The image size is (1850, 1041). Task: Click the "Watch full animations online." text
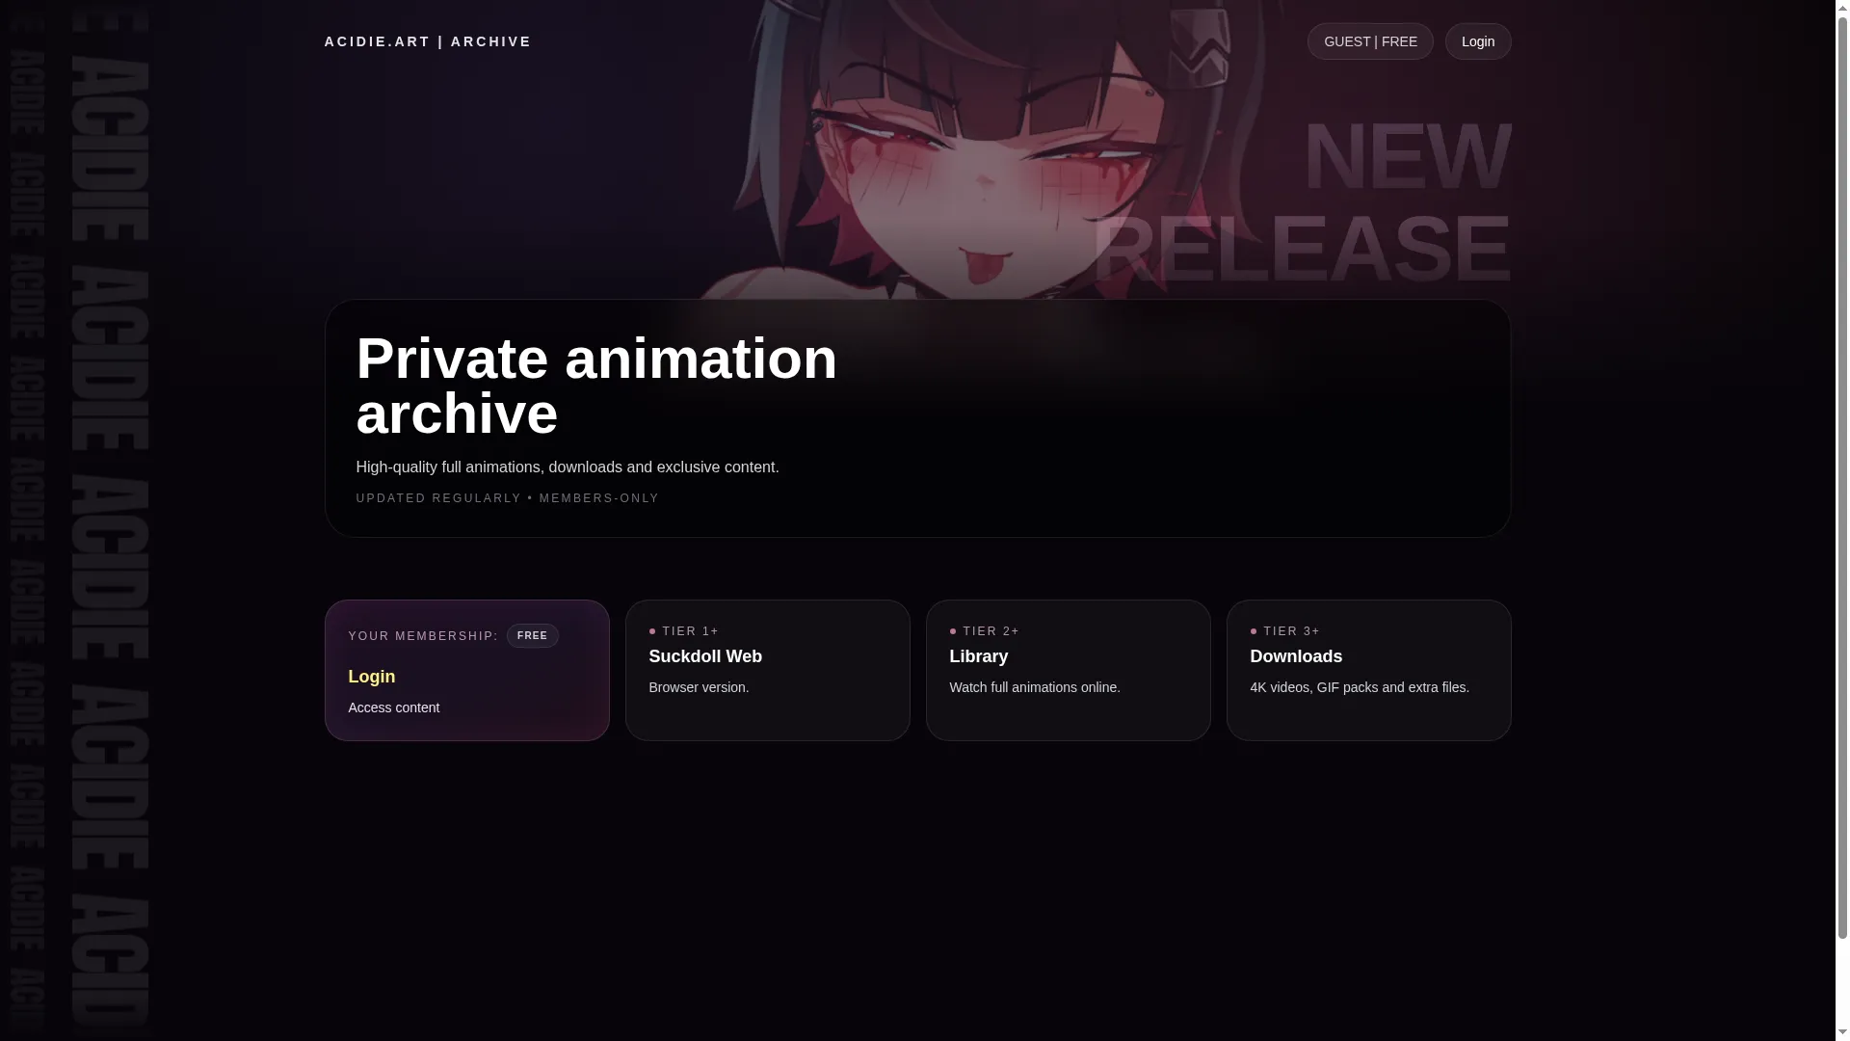[x=1035, y=687]
